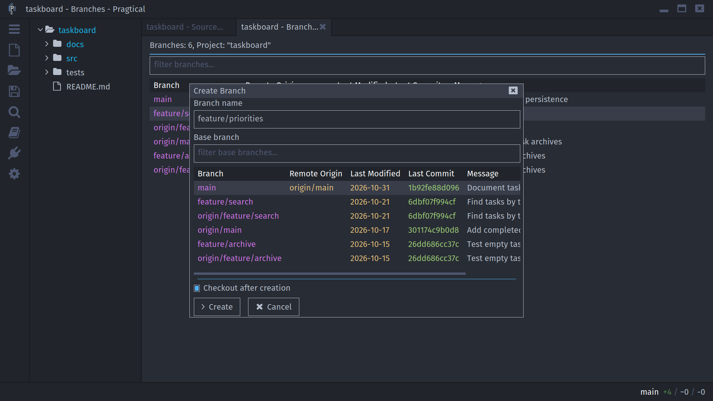Click the README.md file icon
Viewport: 713px width, 401px height.
(x=57, y=86)
